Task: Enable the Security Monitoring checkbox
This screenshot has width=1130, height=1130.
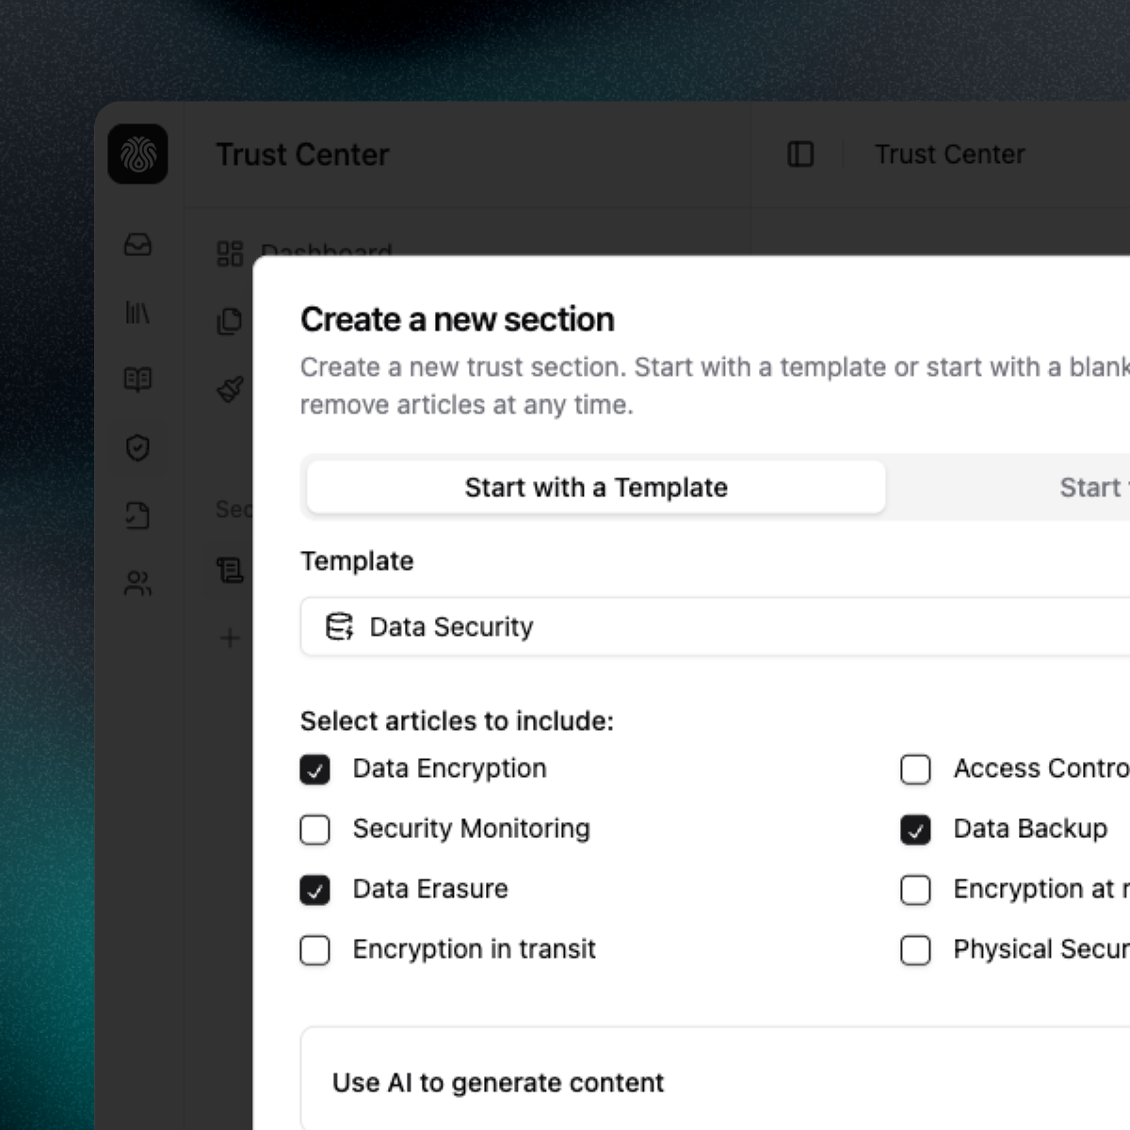Action: [315, 830]
